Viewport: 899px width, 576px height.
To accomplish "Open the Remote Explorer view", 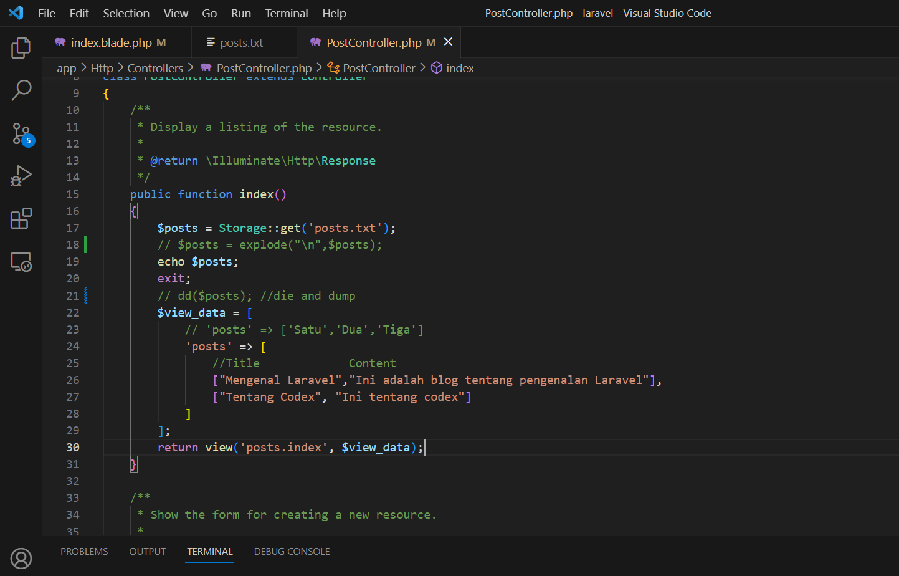I will tap(21, 262).
